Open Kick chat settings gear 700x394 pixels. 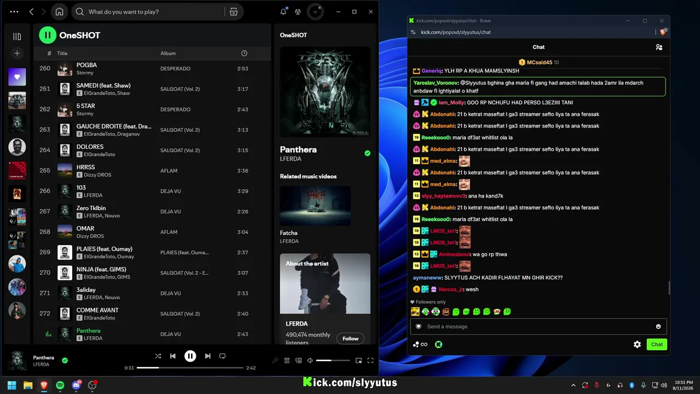637,344
